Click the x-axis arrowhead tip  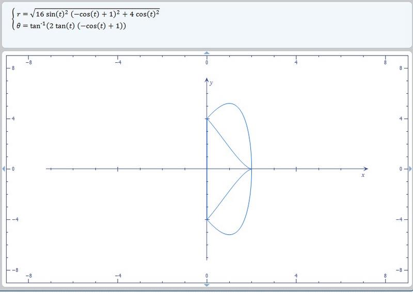click(367, 169)
